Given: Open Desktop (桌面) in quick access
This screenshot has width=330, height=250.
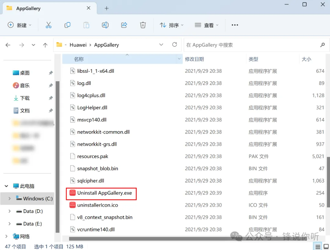Looking at the screenshot, I should pos(21,73).
